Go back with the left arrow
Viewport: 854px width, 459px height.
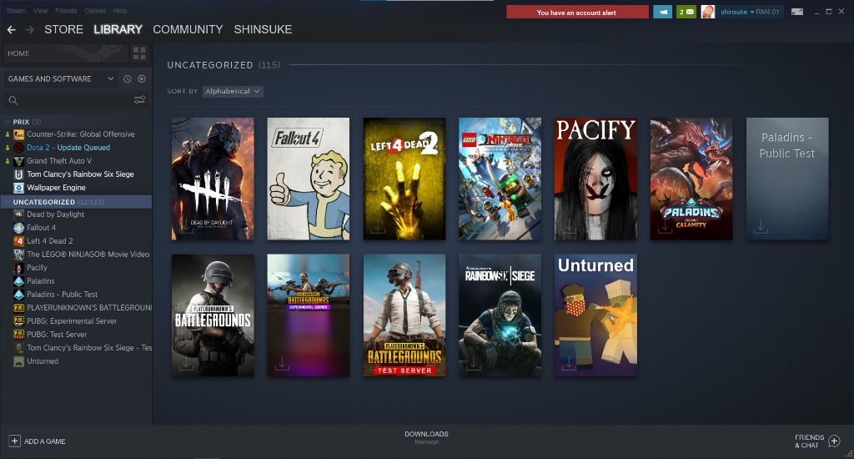11,29
